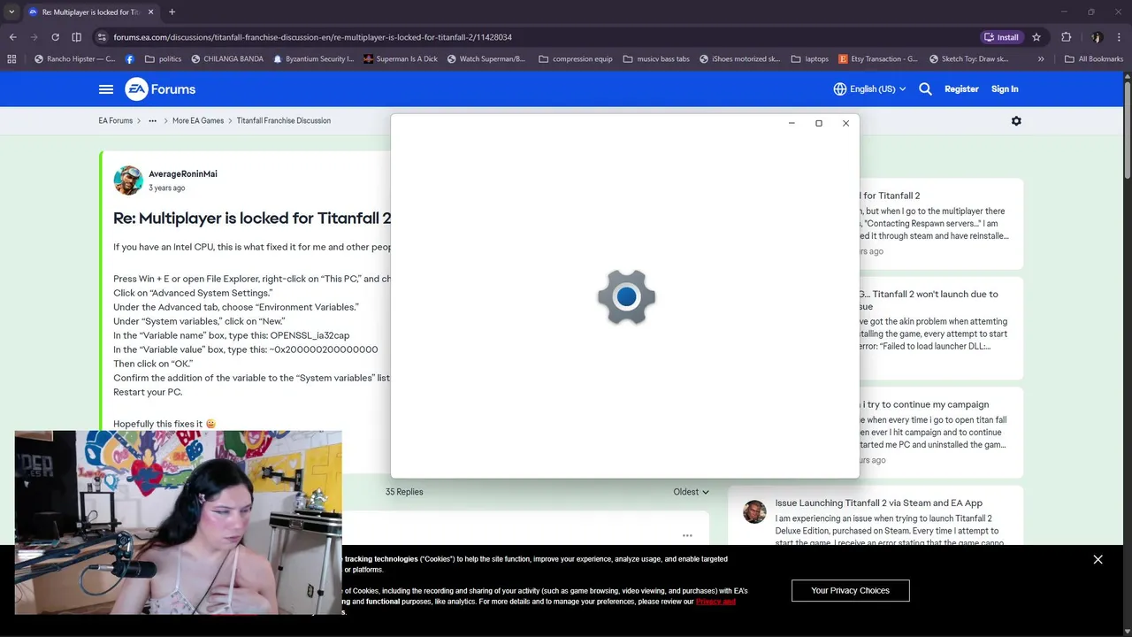The image size is (1132, 637).
Task: Click the 3 years ago post timestamp
Action: pos(167,188)
